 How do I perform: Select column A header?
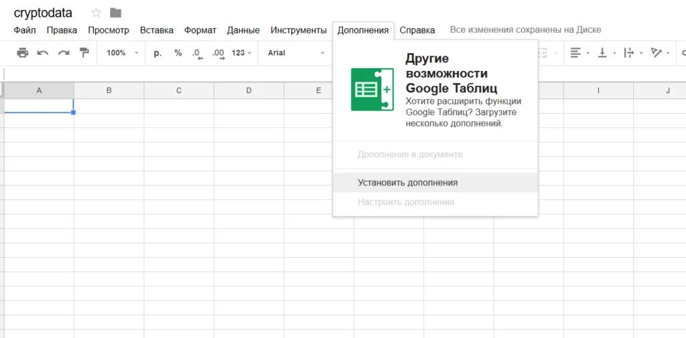[x=39, y=90]
